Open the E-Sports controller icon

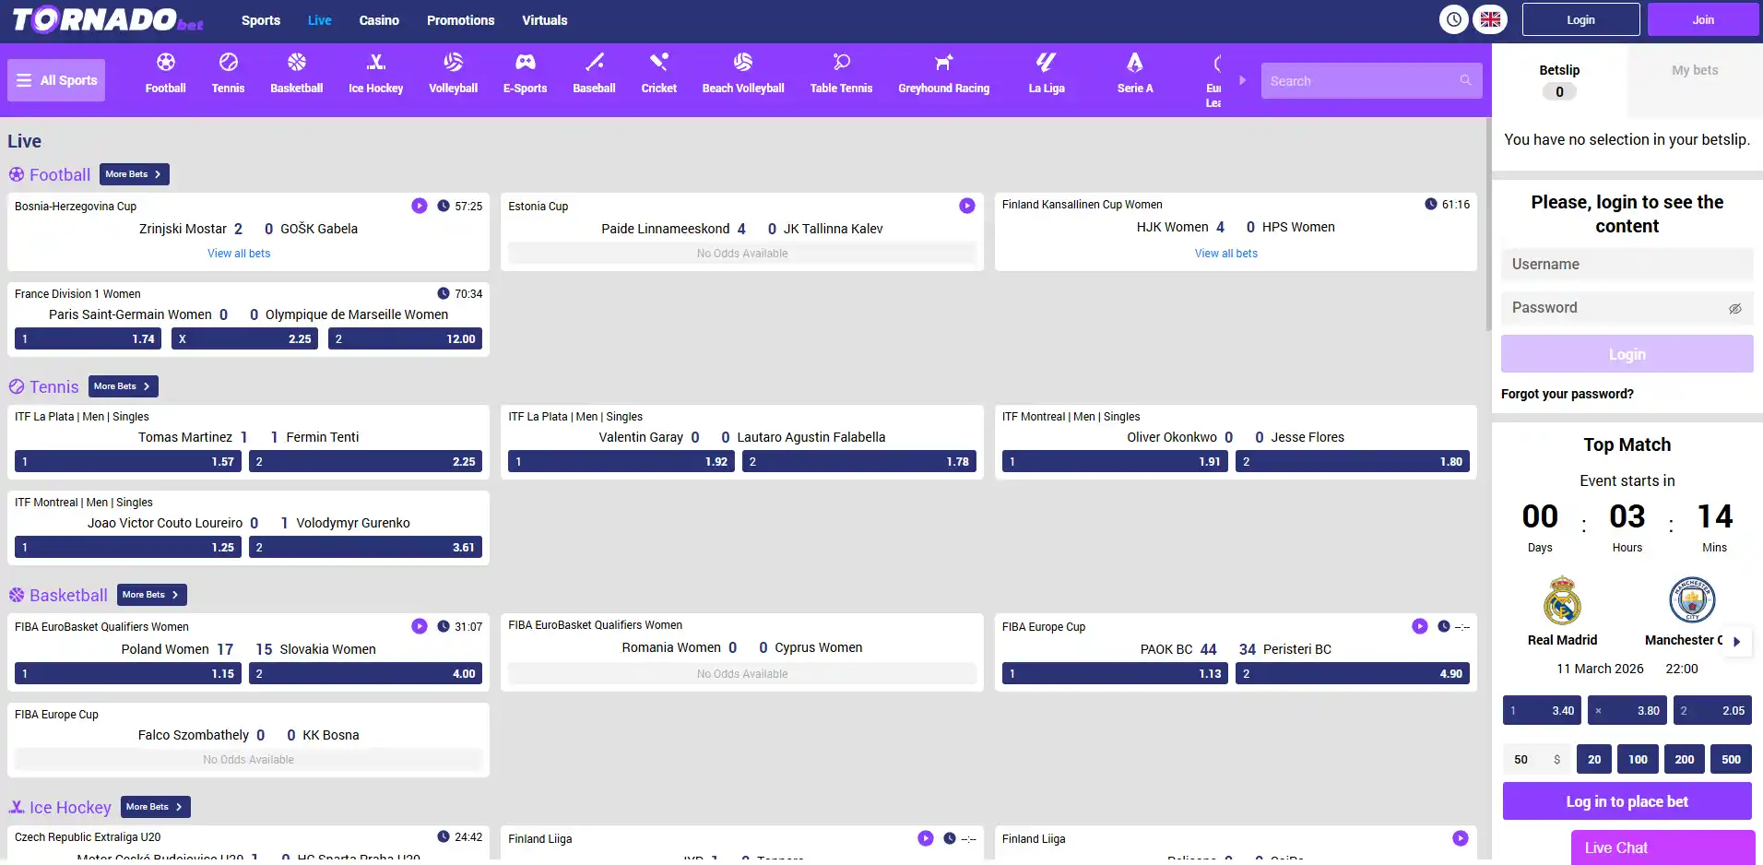(525, 62)
